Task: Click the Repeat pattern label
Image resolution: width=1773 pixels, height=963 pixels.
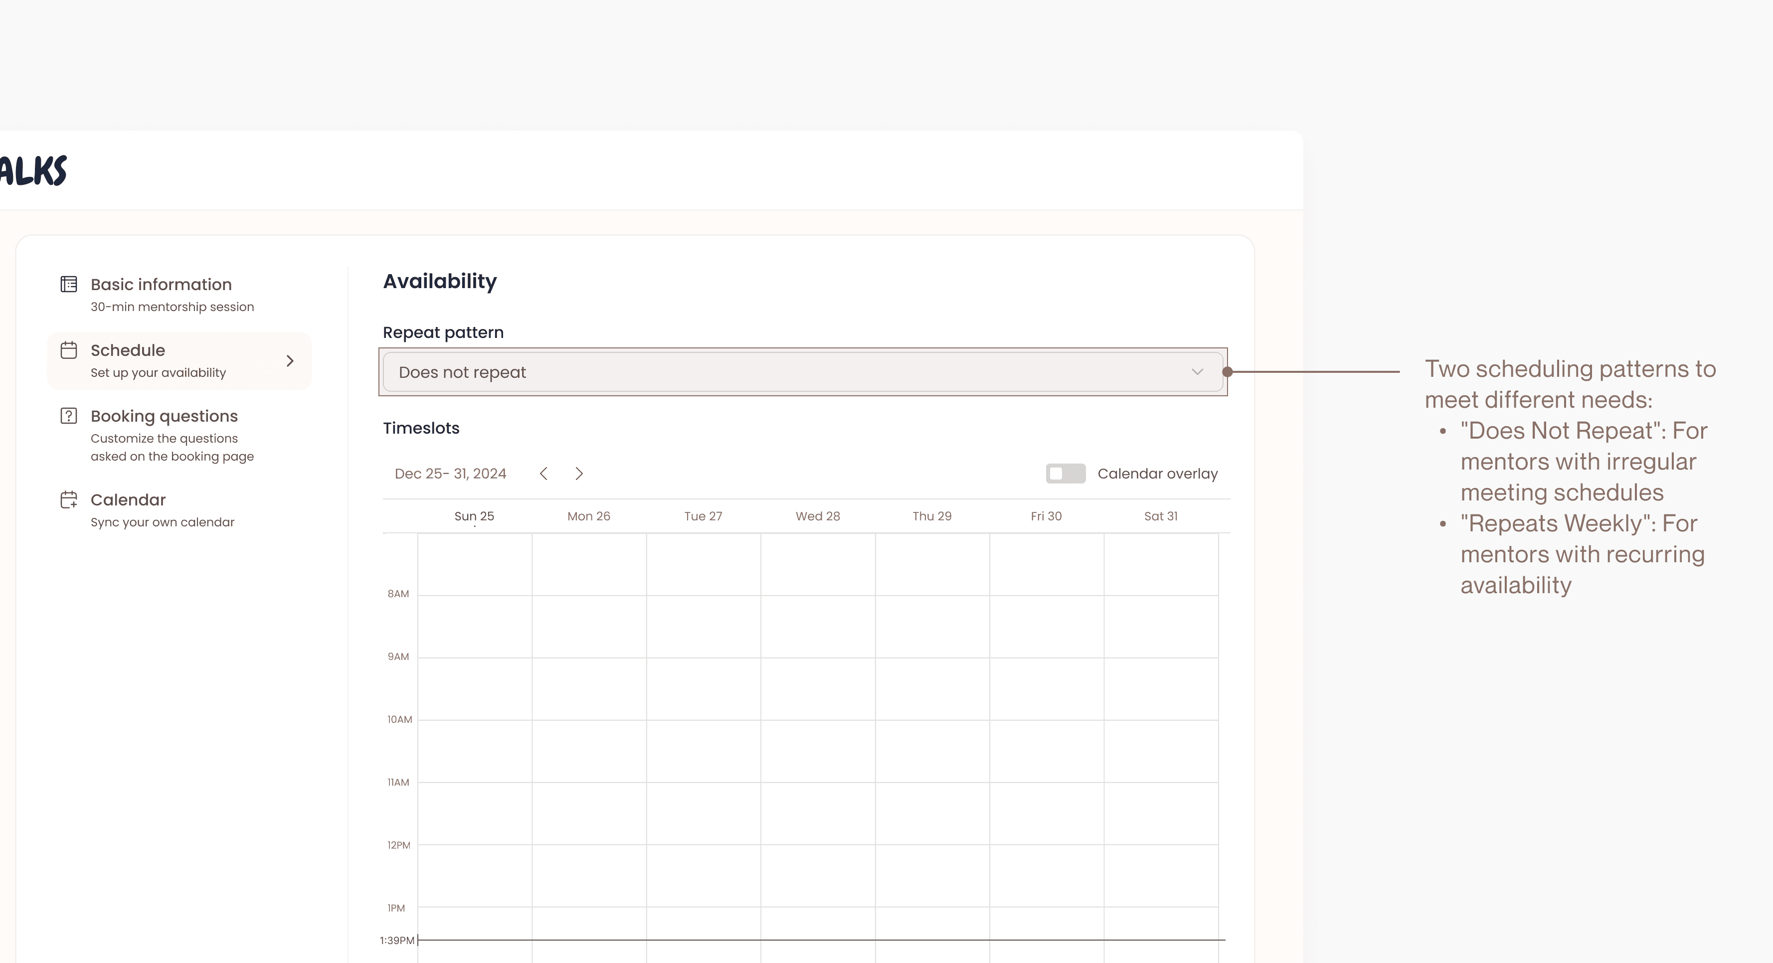Action: click(443, 332)
